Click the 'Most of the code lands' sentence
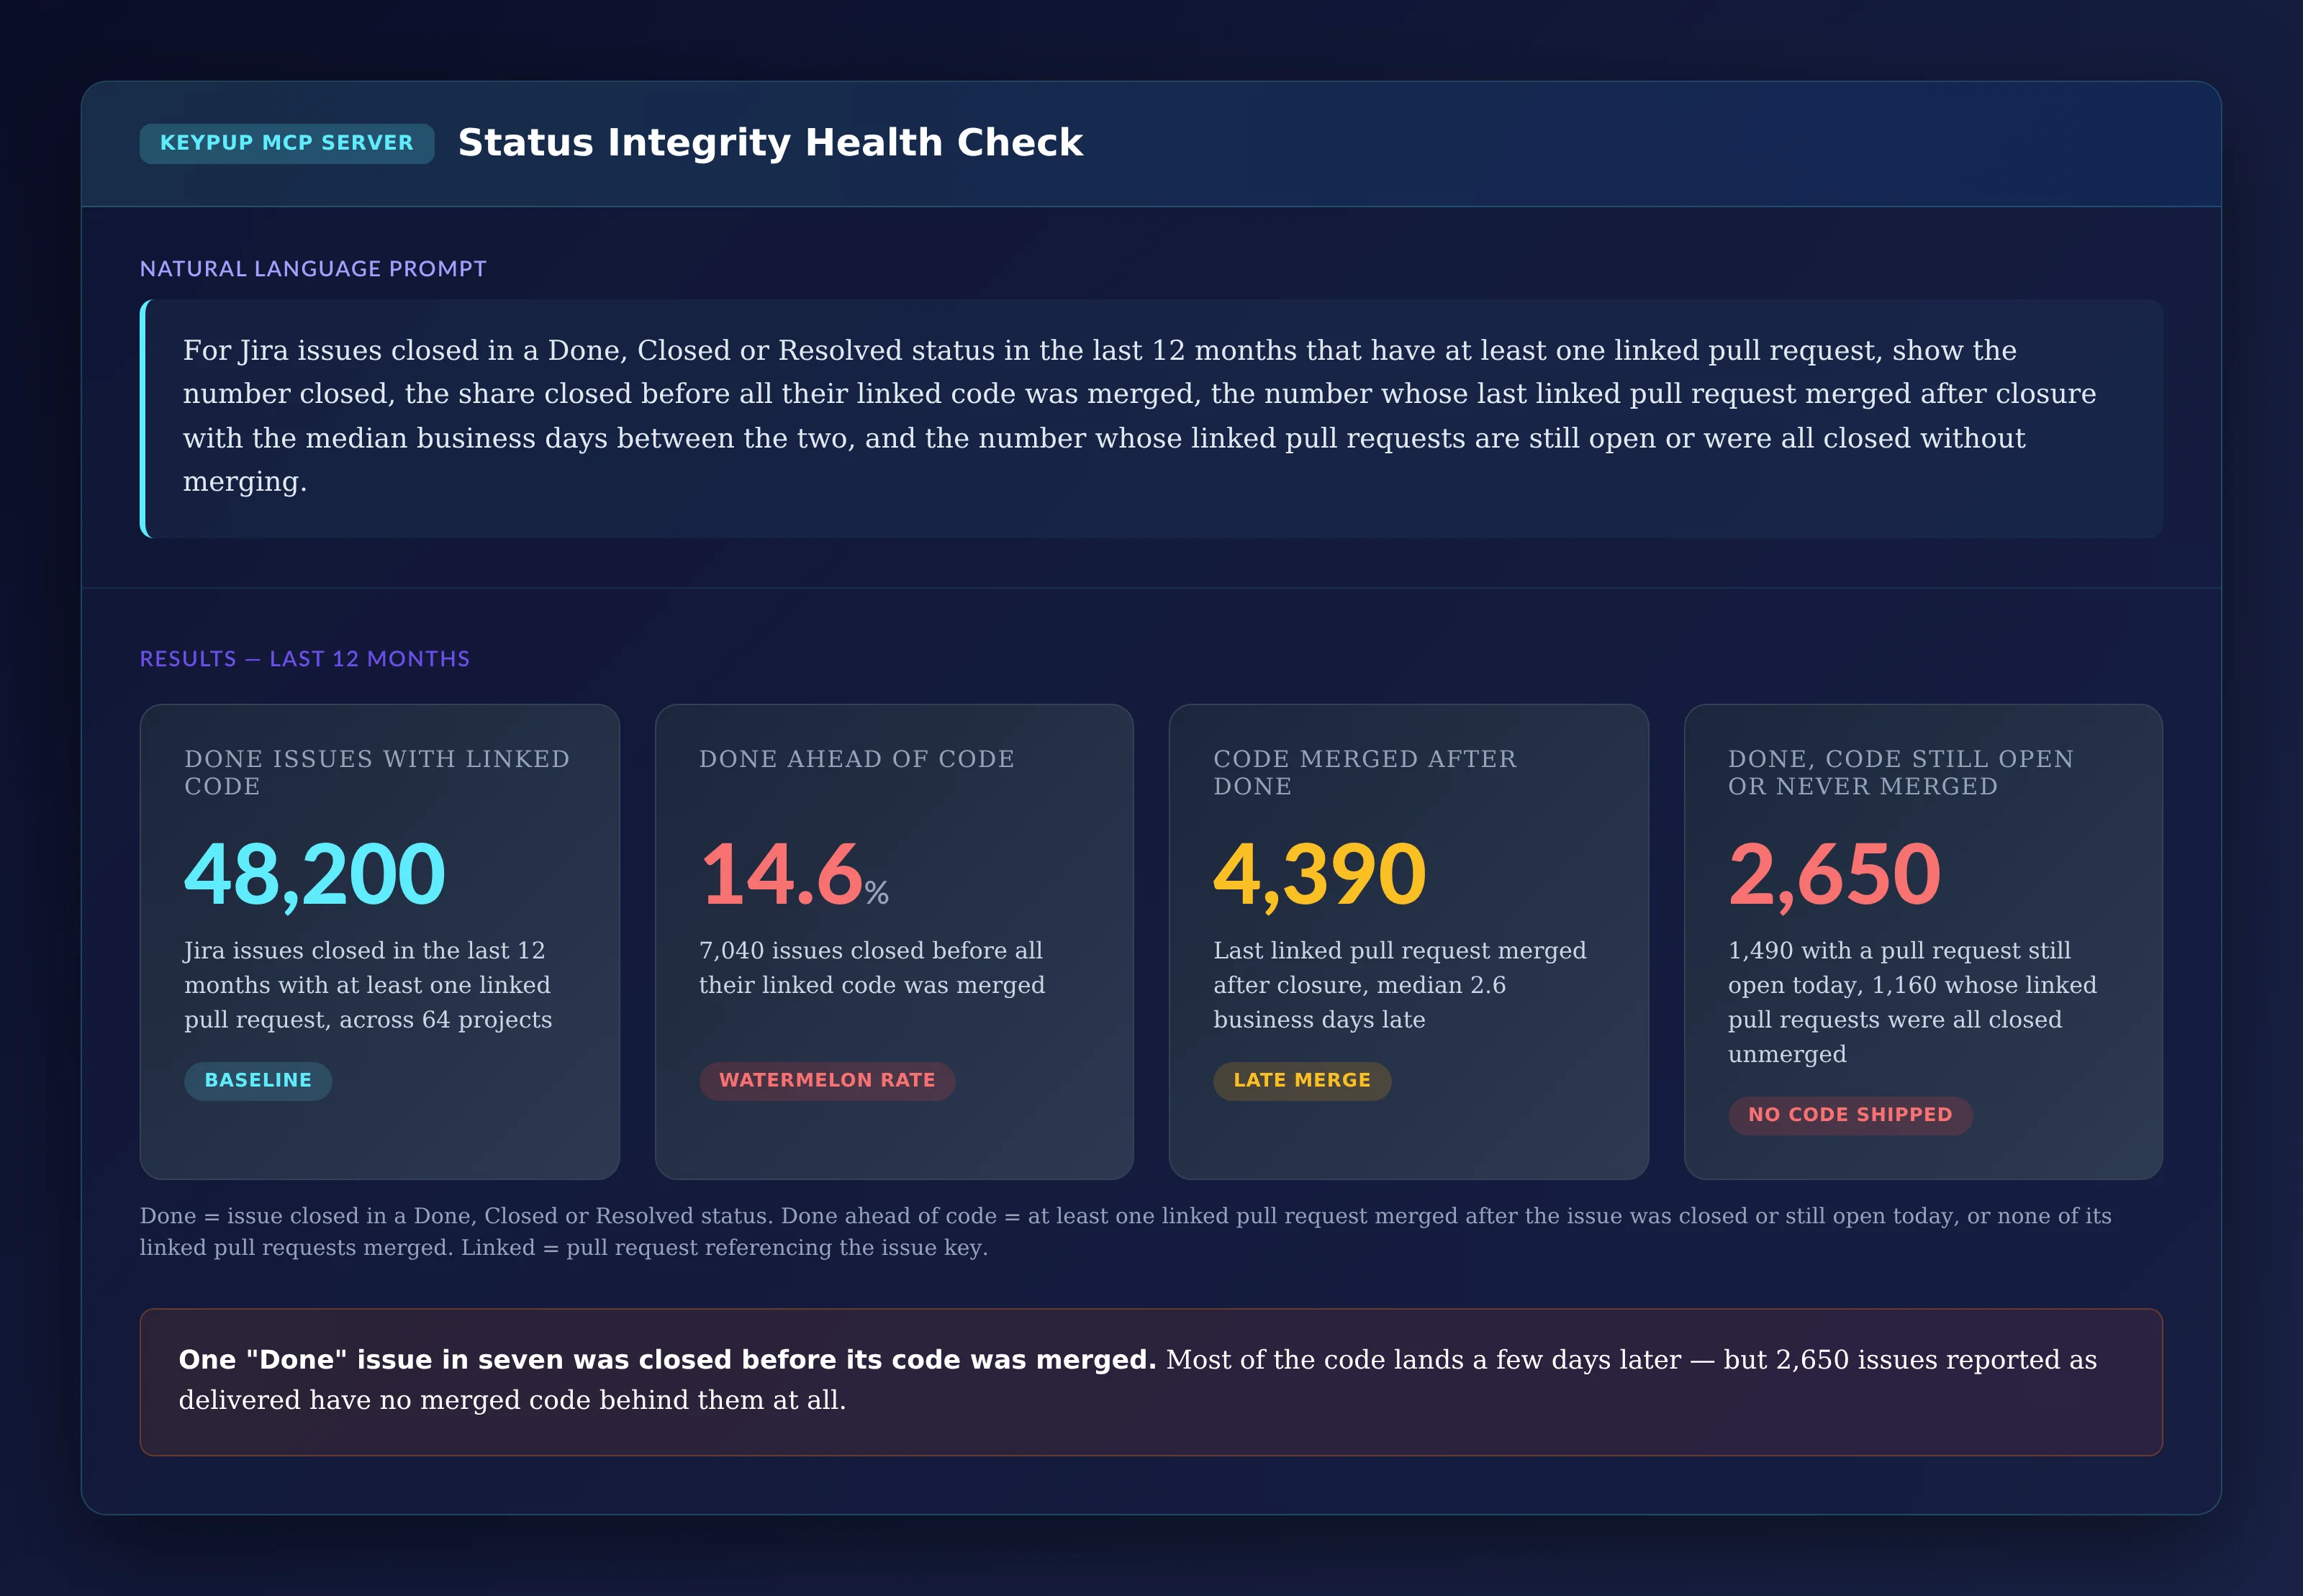The height and width of the screenshot is (1596, 2303). point(1138,1380)
